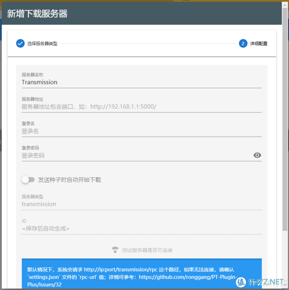Open the 详细配置 step label
The width and height of the screenshot is (289, 290).
[258, 43]
